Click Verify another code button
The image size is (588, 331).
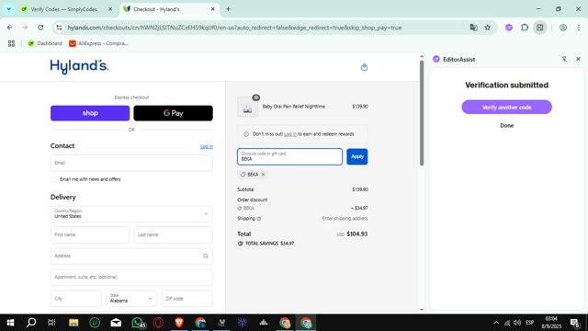506,108
